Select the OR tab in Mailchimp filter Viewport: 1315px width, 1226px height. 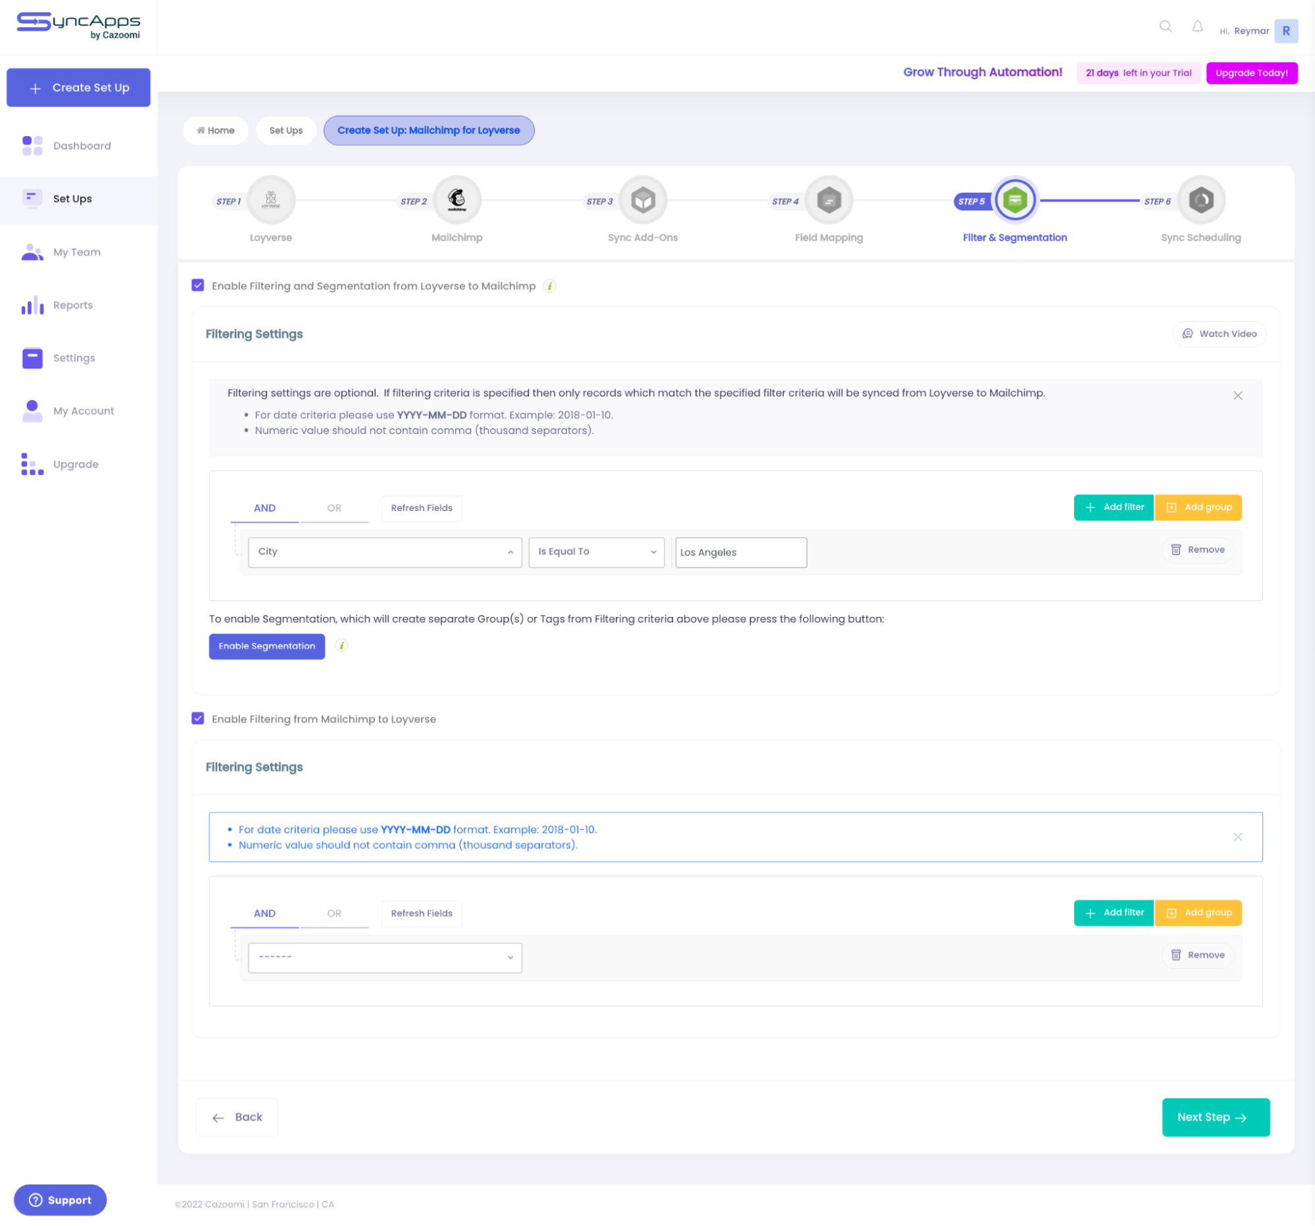(x=334, y=913)
